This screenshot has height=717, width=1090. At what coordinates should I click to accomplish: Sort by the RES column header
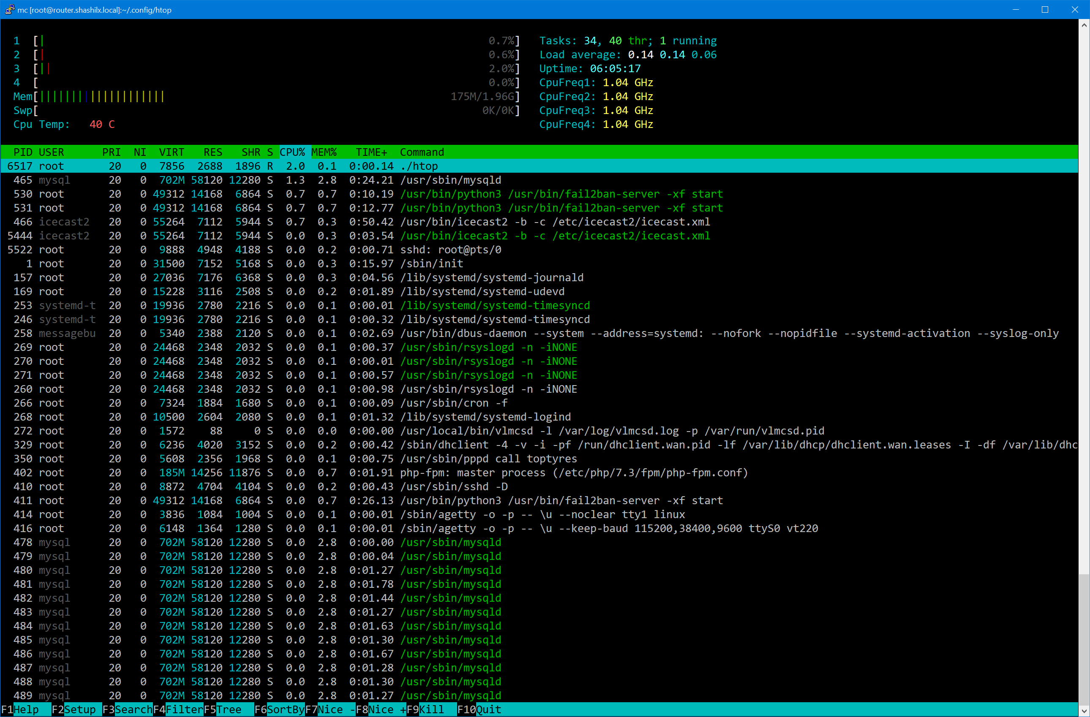click(213, 152)
